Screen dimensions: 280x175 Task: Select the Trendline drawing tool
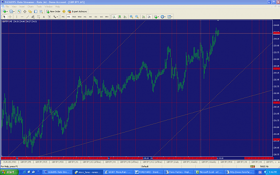tap(27, 17)
